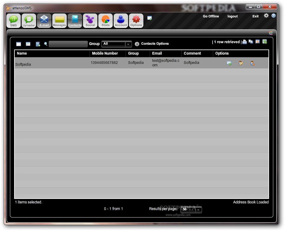Image resolution: width=285 pixels, height=231 pixels.
Task: Open the Messages section
Action: [x=60, y=21]
